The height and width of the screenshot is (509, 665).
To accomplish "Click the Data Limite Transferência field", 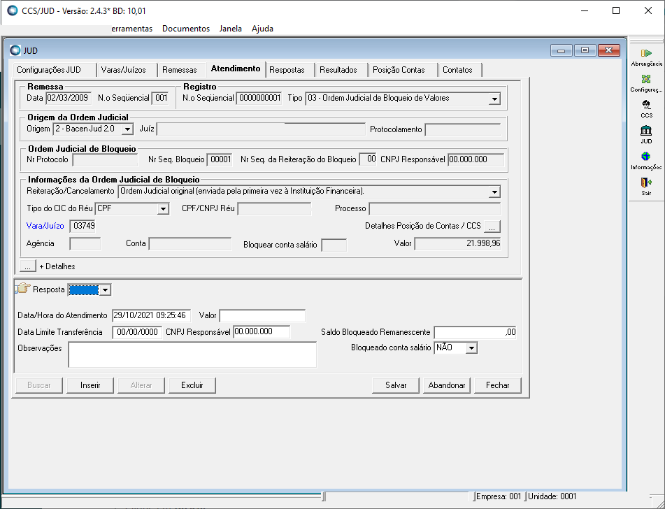I will click(x=137, y=332).
